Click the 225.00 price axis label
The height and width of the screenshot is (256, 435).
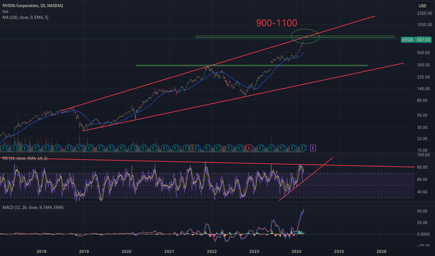coord(423,77)
